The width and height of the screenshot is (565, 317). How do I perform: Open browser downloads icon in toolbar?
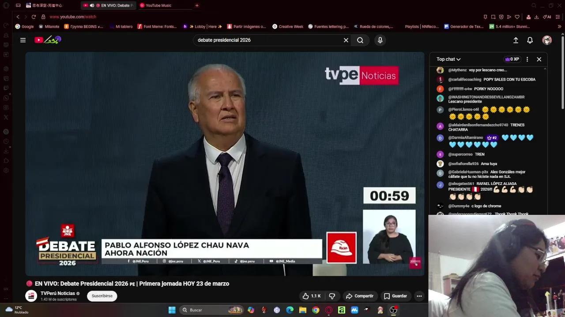point(536,17)
